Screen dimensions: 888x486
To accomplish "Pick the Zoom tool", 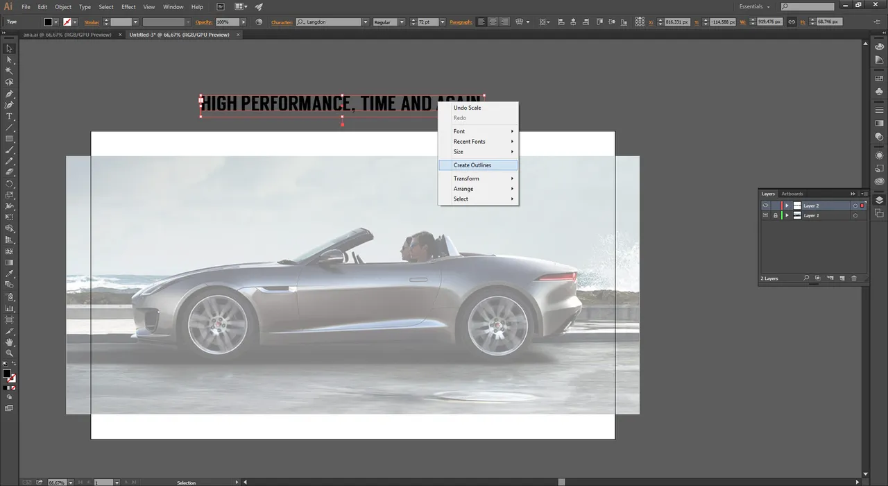I will 9,353.
